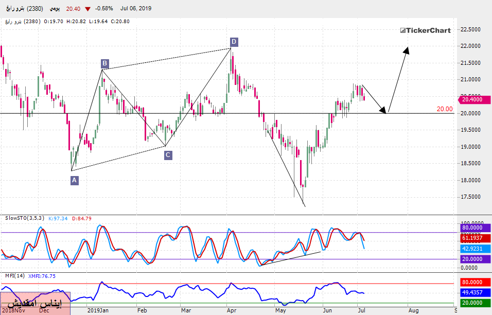
Task: Click the 2019Jan label on time axis
Action: (98, 310)
